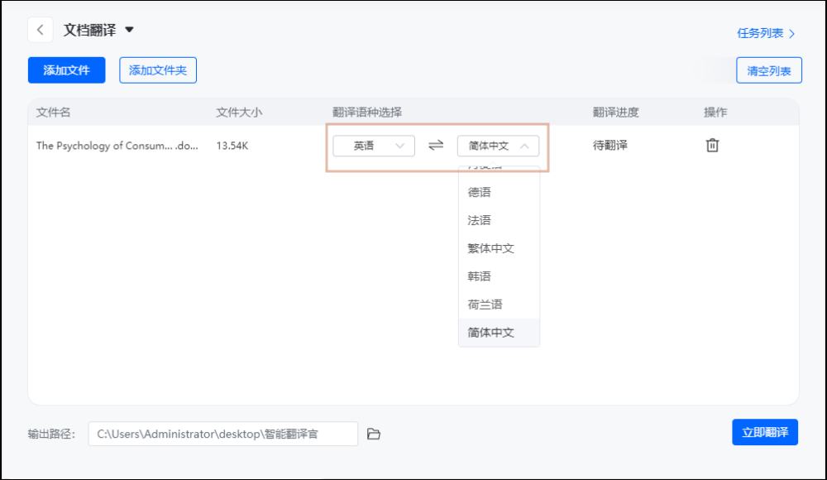This screenshot has height=480, width=827.
Task: Click the 添加文件夹 button
Action: click(x=157, y=70)
